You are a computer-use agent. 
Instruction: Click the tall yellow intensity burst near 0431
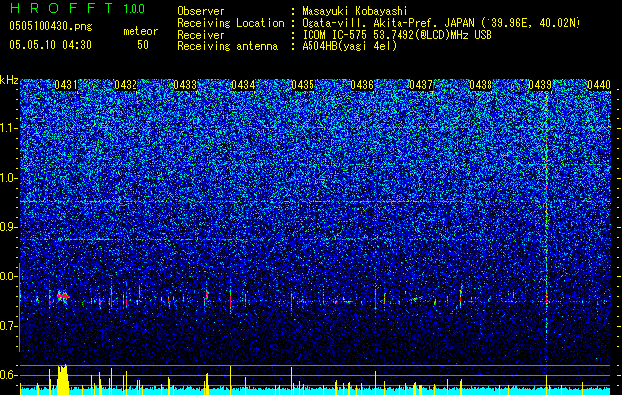coord(62,380)
